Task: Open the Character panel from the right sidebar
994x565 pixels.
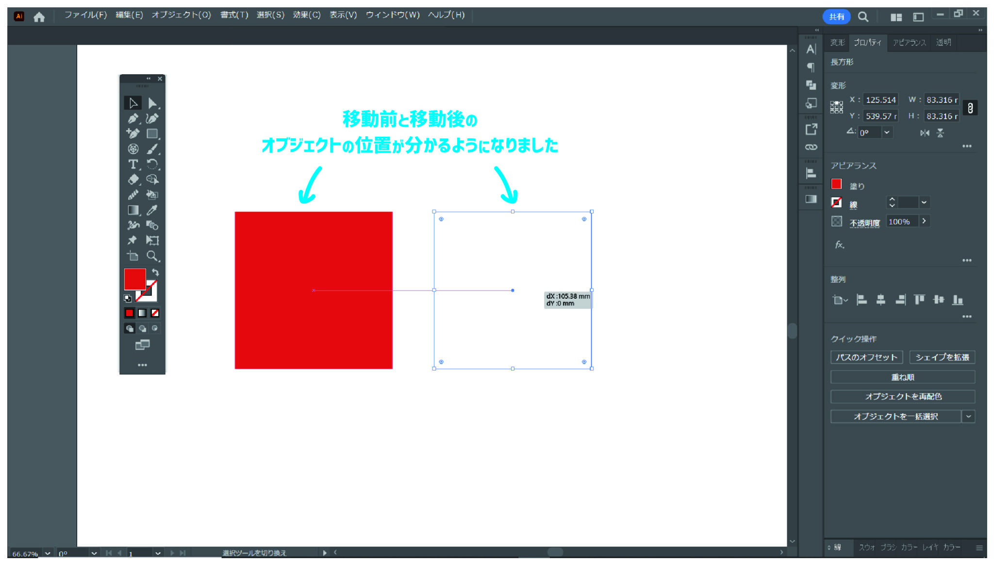Action: point(810,48)
